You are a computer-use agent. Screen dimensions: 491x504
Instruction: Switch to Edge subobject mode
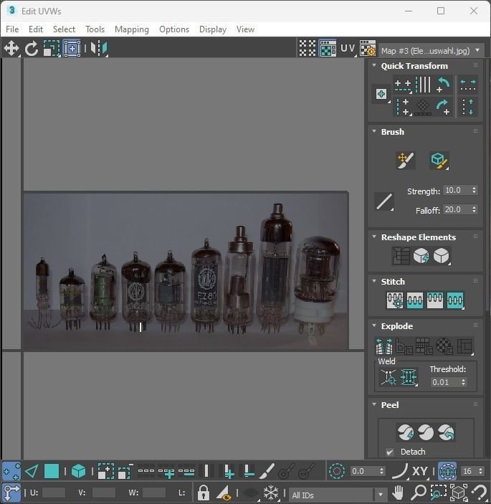pos(32,472)
